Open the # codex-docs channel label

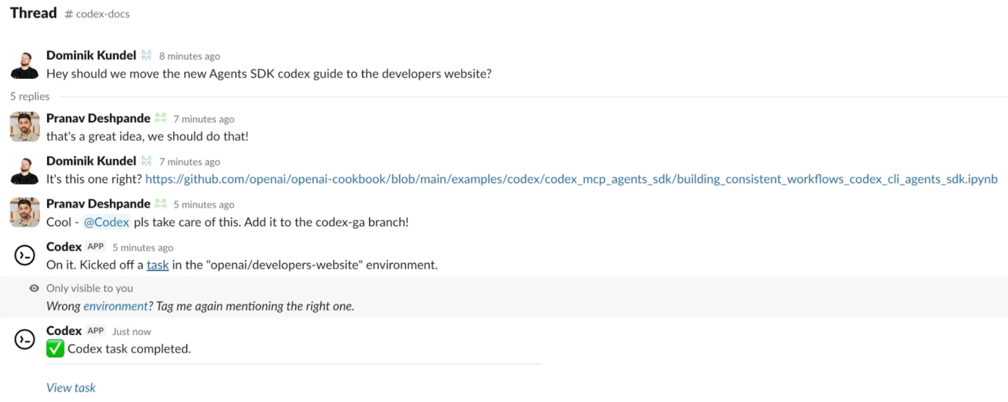[97, 14]
